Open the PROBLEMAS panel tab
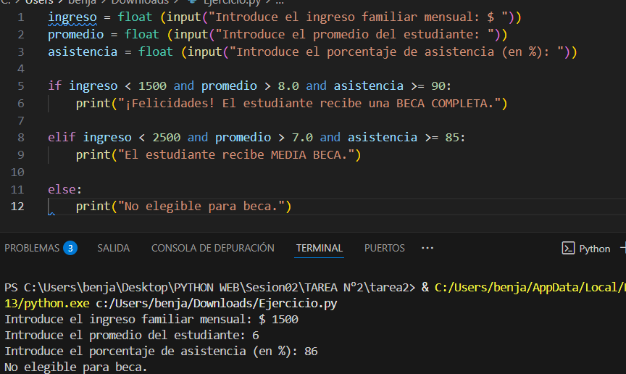 (32, 248)
